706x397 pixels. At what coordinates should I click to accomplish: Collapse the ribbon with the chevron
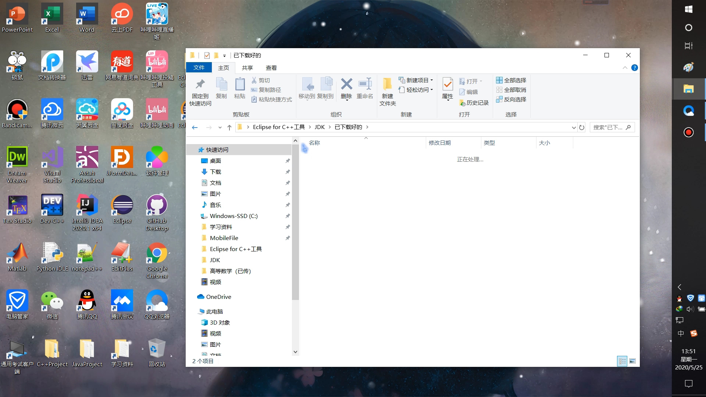pos(625,68)
